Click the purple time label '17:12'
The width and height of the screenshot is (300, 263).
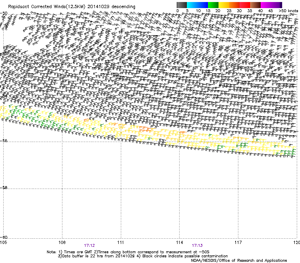click(89, 246)
